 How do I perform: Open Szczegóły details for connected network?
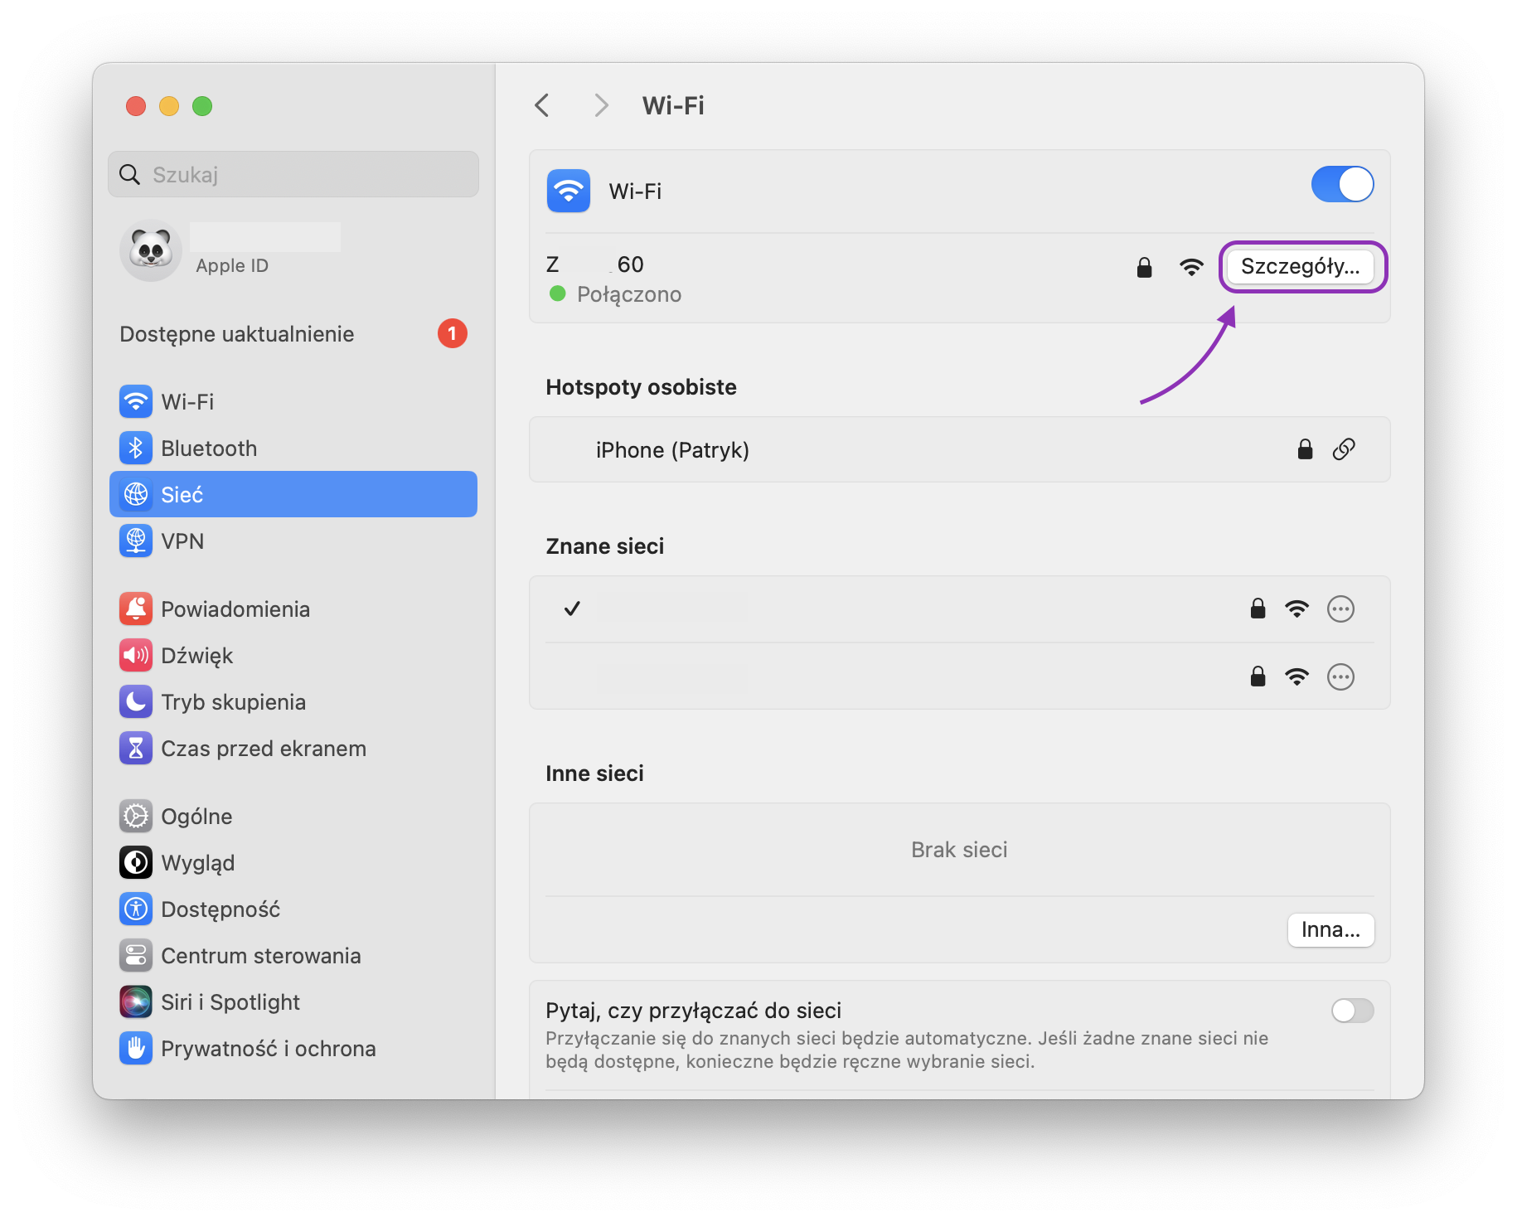[x=1300, y=266]
